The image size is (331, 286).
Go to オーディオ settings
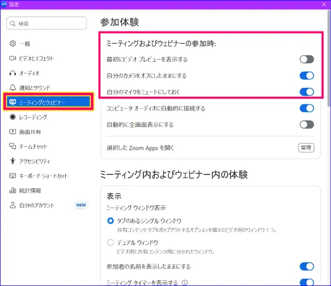47,73
